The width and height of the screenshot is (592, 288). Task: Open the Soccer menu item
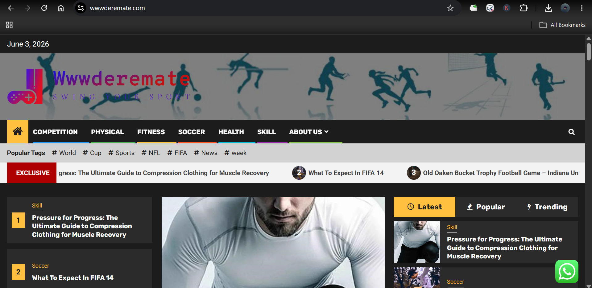click(192, 132)
